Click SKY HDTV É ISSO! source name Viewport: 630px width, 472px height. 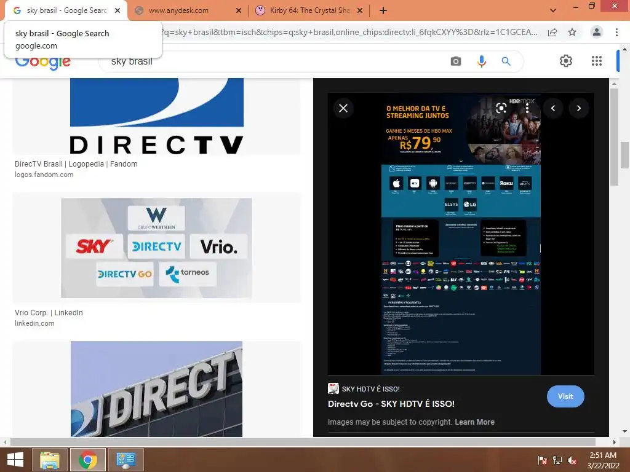click(x=370, y=389)
